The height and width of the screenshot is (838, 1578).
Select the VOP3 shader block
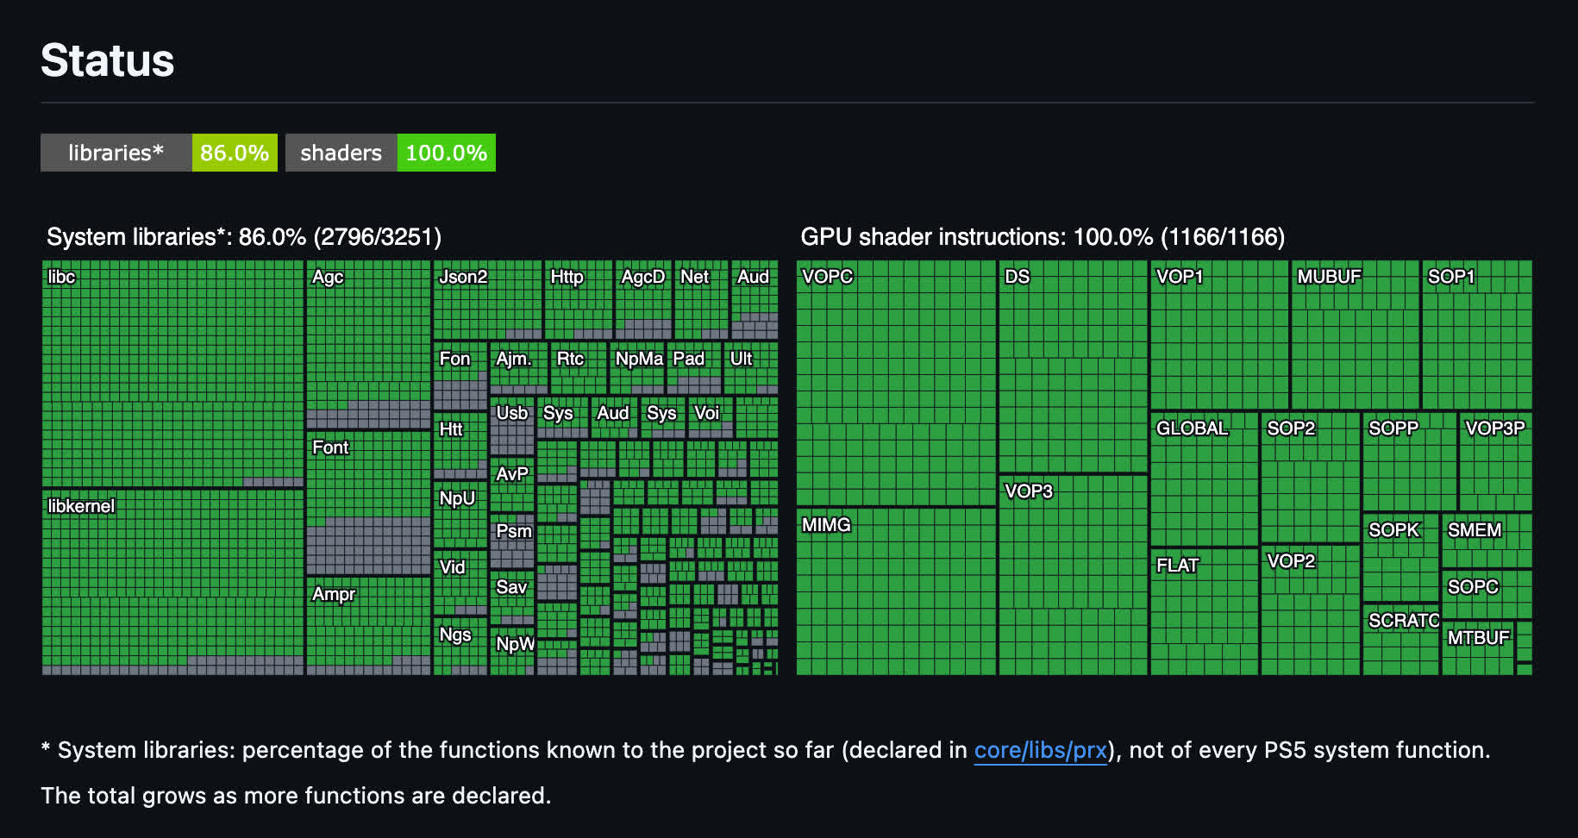tap(1073, 575)
